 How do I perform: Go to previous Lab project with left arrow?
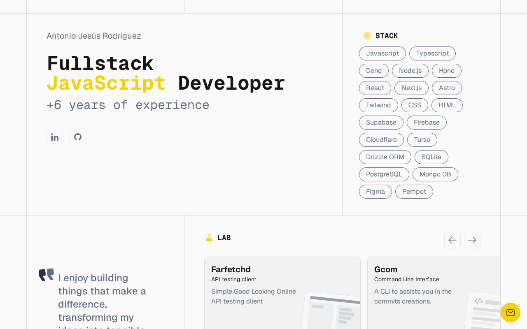(x=452, y=240)
